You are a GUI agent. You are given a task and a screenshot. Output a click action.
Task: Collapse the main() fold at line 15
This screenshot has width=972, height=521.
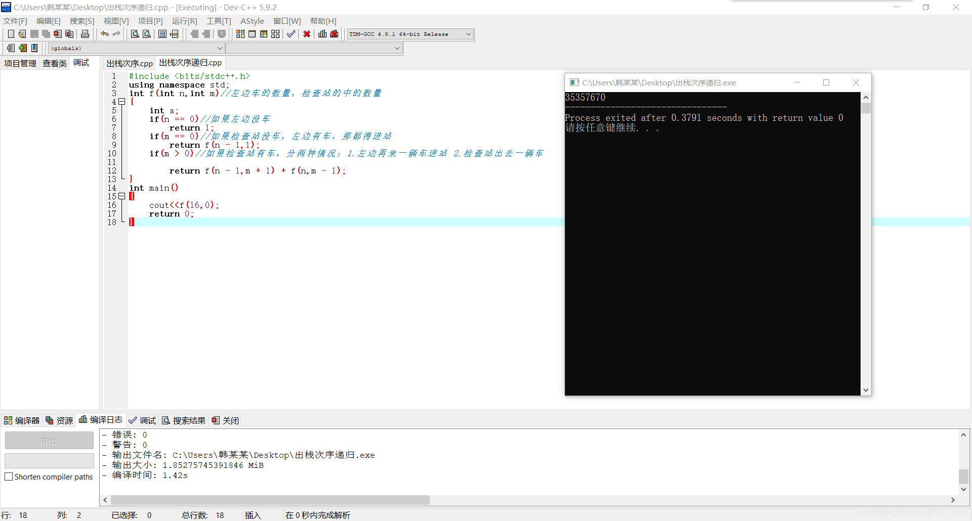click(122, 196)
